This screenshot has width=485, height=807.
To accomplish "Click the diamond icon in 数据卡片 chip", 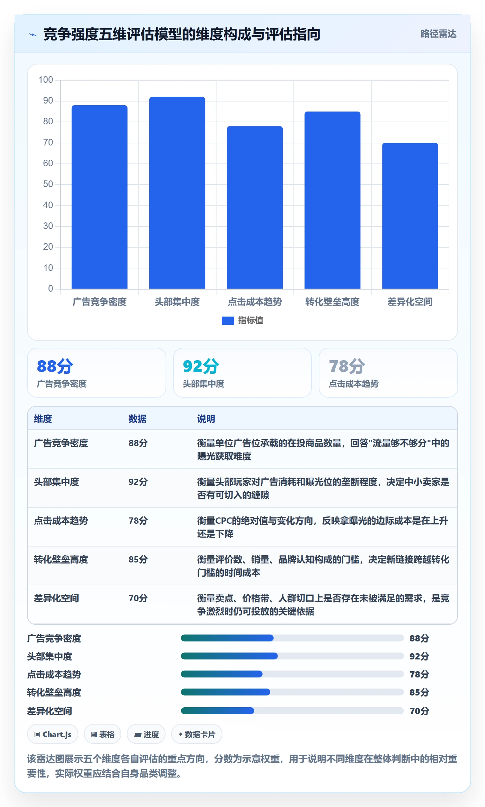I will tap(180, 734).
